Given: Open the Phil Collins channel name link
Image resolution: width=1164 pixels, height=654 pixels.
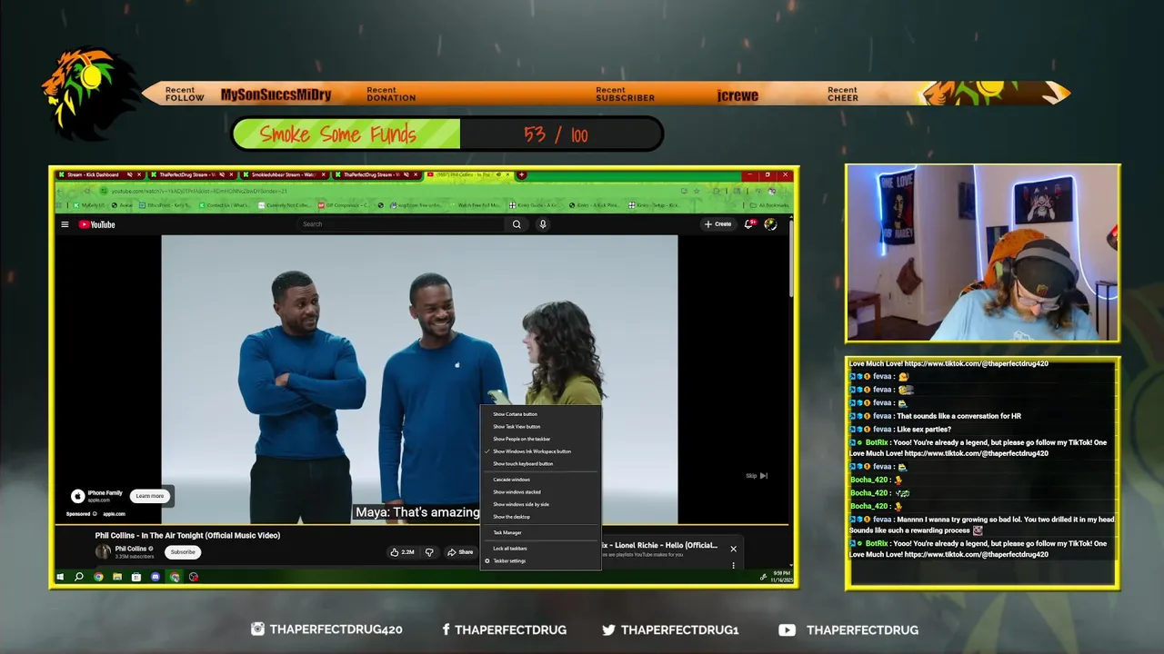Looking at the screenshot, I should pos(130,549).
